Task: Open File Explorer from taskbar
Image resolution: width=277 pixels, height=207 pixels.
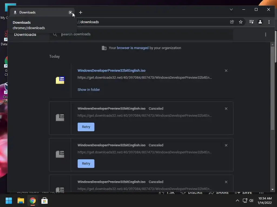Action: click(x=21, y=201)
